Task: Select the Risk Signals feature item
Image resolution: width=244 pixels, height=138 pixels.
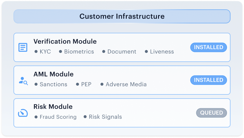Action: pos(103,117)
